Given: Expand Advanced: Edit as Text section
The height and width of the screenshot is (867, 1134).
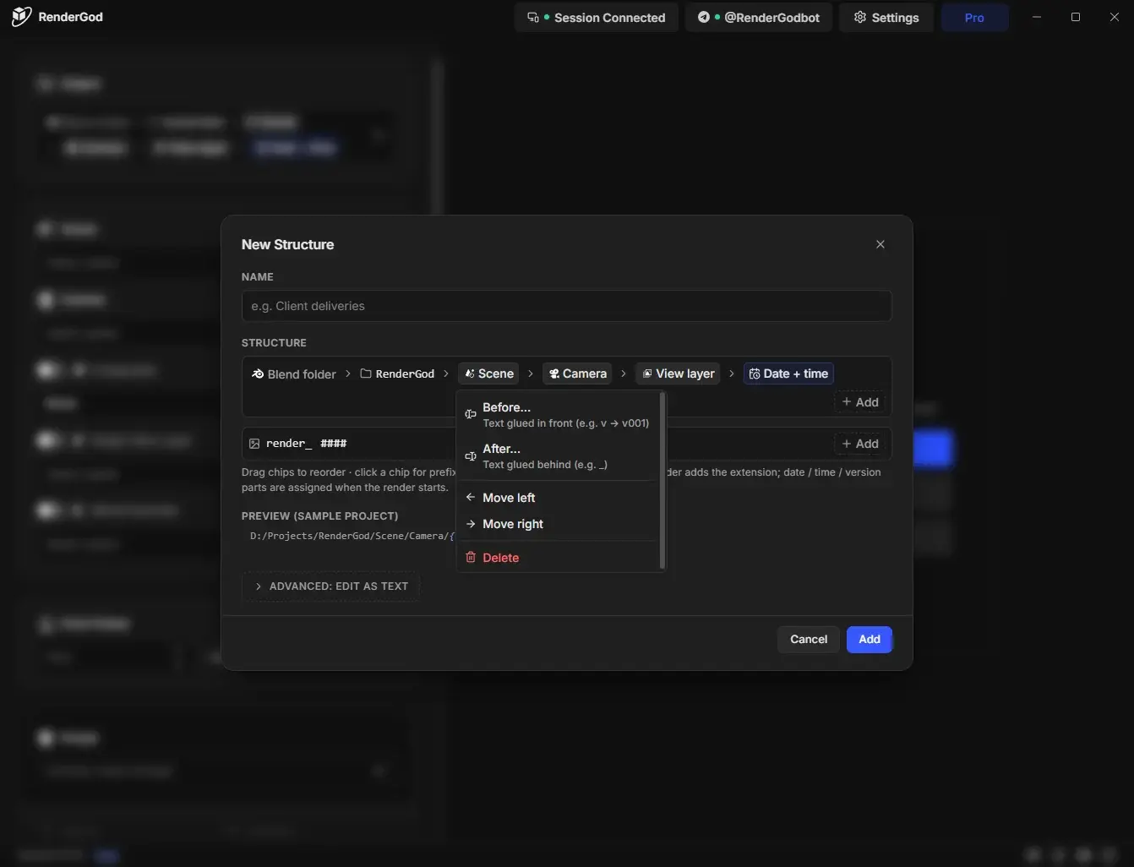Looking at the screenshot, I should click(331, 586).
